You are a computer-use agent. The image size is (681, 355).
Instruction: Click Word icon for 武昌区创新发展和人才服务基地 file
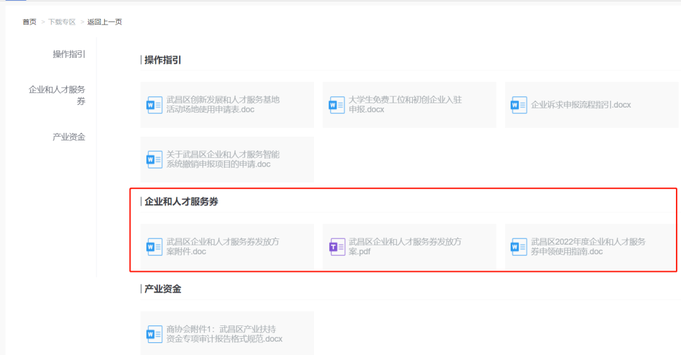click(154, 104)
